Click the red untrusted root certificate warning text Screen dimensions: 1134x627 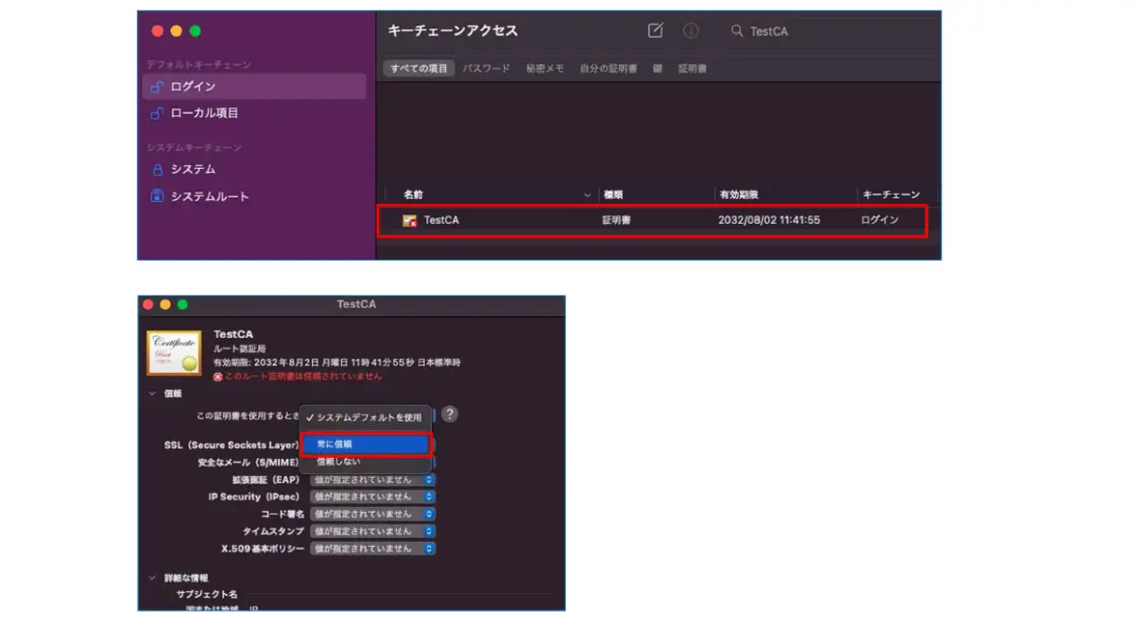pyautogui.click(x=303, y=376)
